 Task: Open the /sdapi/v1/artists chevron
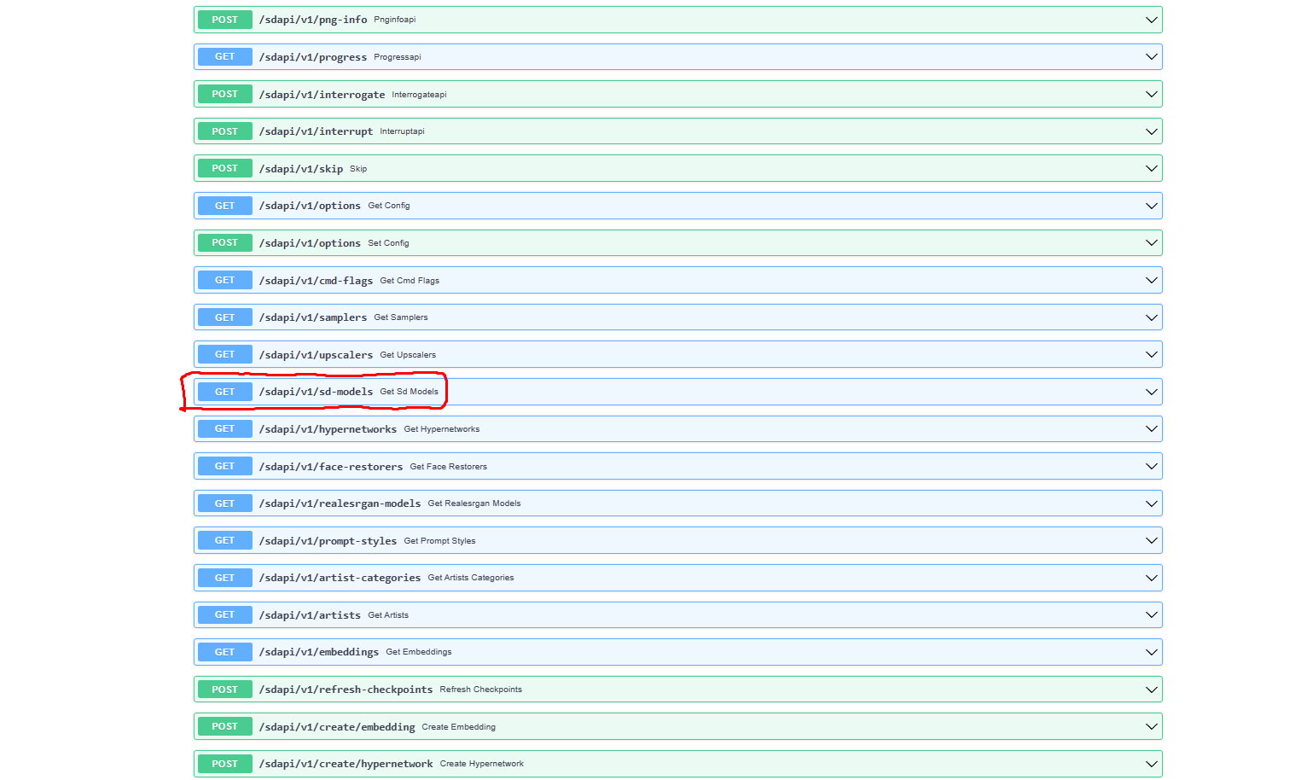tap(1151, 614)
